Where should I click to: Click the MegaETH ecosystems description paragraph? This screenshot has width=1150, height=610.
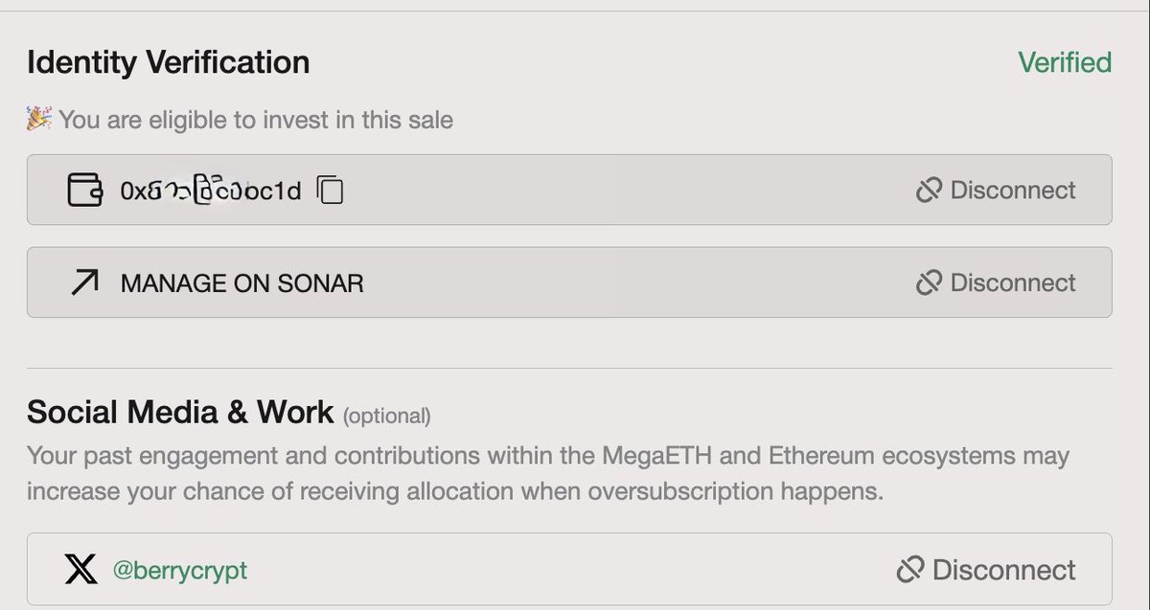pos(546,474)
